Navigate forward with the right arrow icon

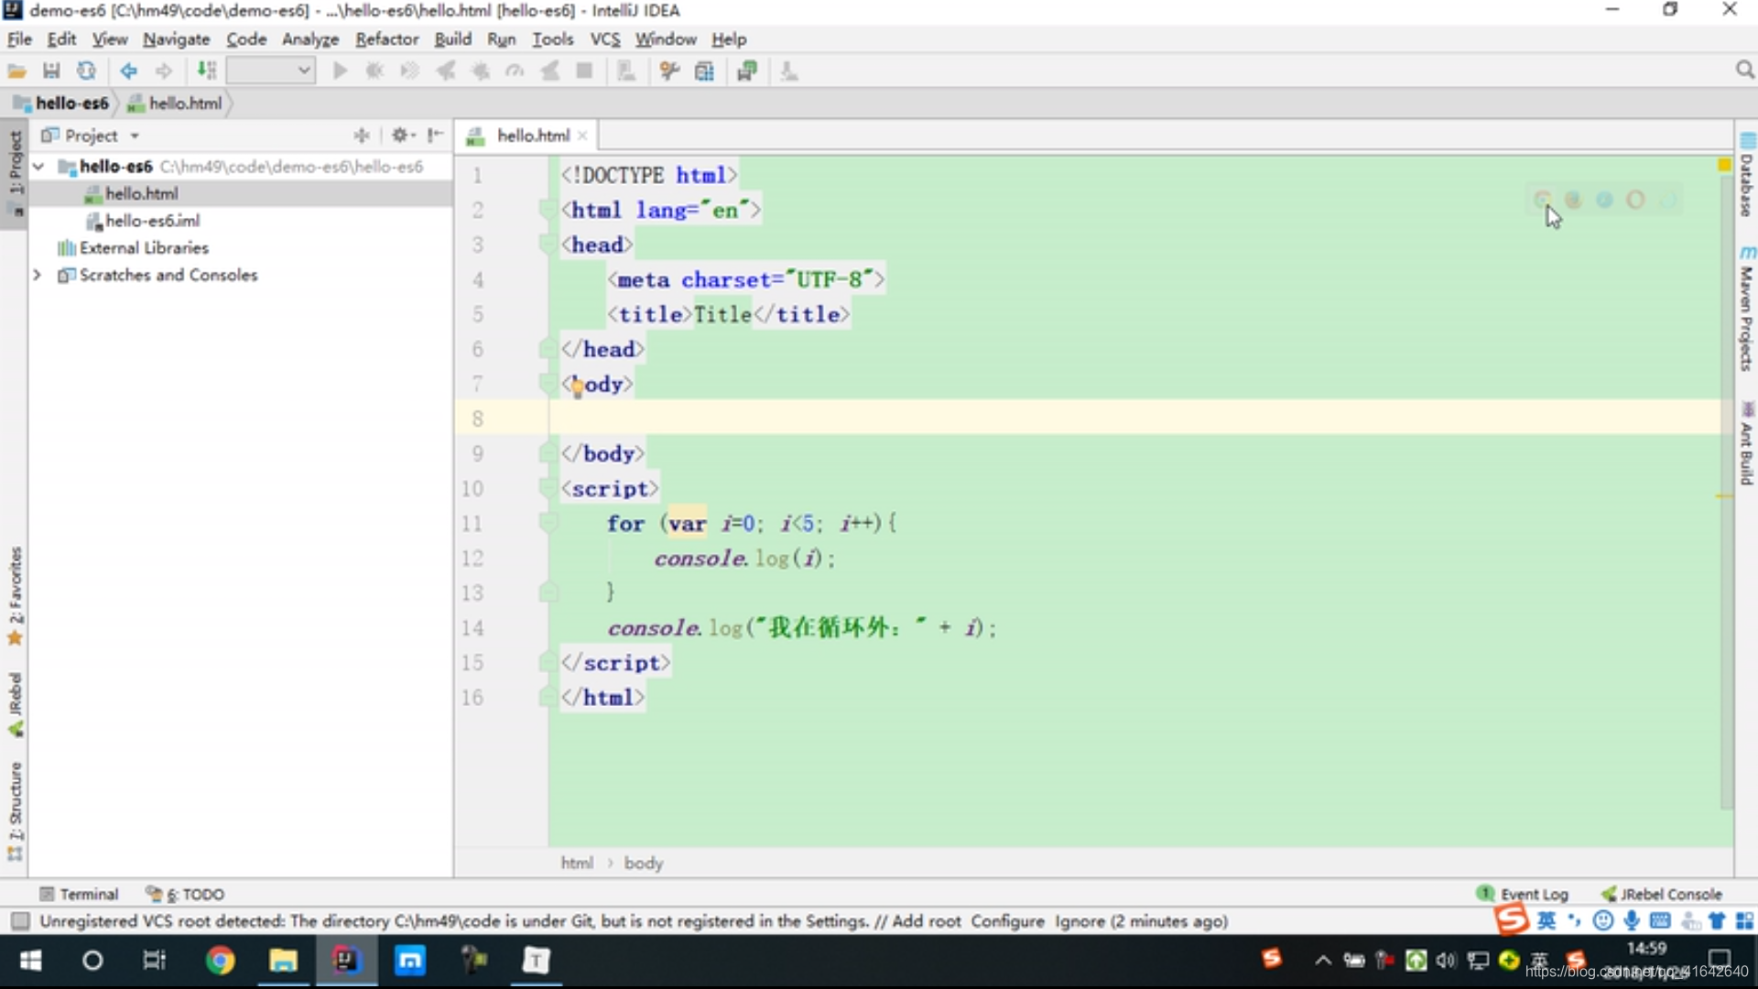(x=164, y=71)
